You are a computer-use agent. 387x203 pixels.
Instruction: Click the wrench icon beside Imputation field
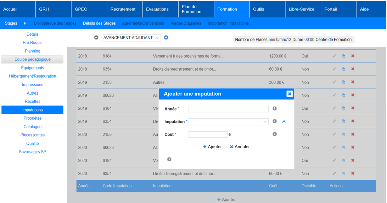point(284,121)
